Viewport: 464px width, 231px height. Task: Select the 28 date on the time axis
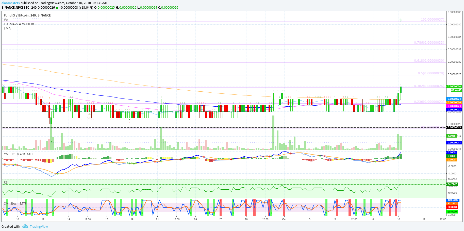point(246,219)
